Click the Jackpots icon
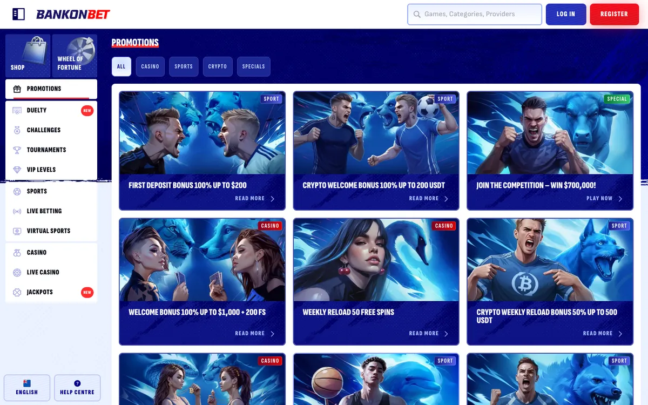The height and width of the screenshot is (405, 648). 17,292
